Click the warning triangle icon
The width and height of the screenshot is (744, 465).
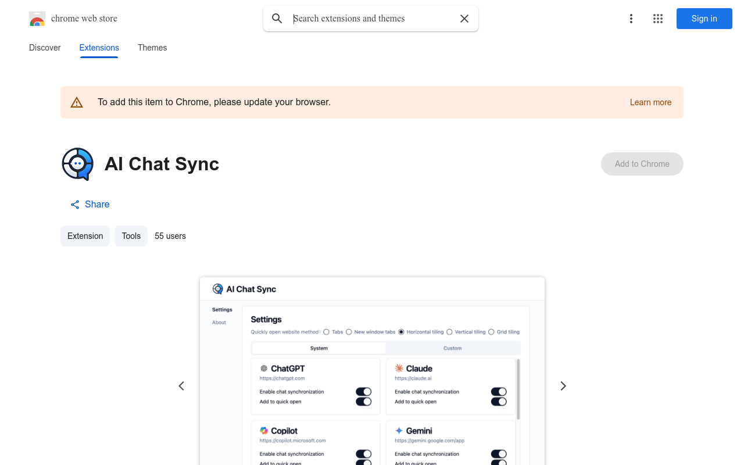click(77, 102)
